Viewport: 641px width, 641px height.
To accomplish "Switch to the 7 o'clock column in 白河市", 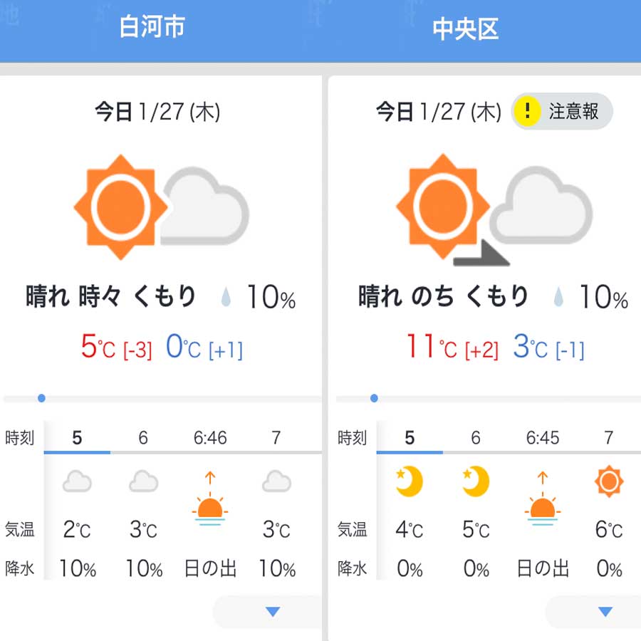I will 276,438.
